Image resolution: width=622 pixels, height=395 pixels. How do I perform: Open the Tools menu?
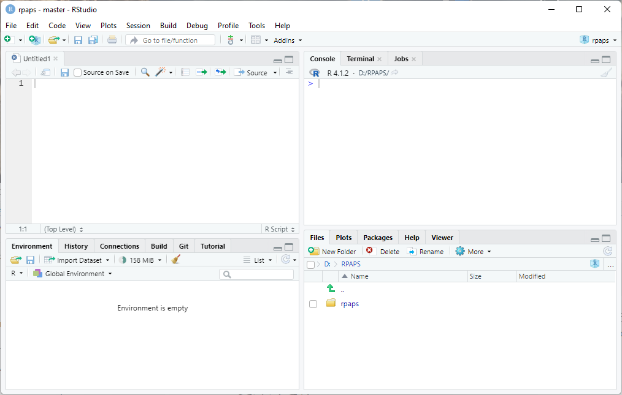256,25
